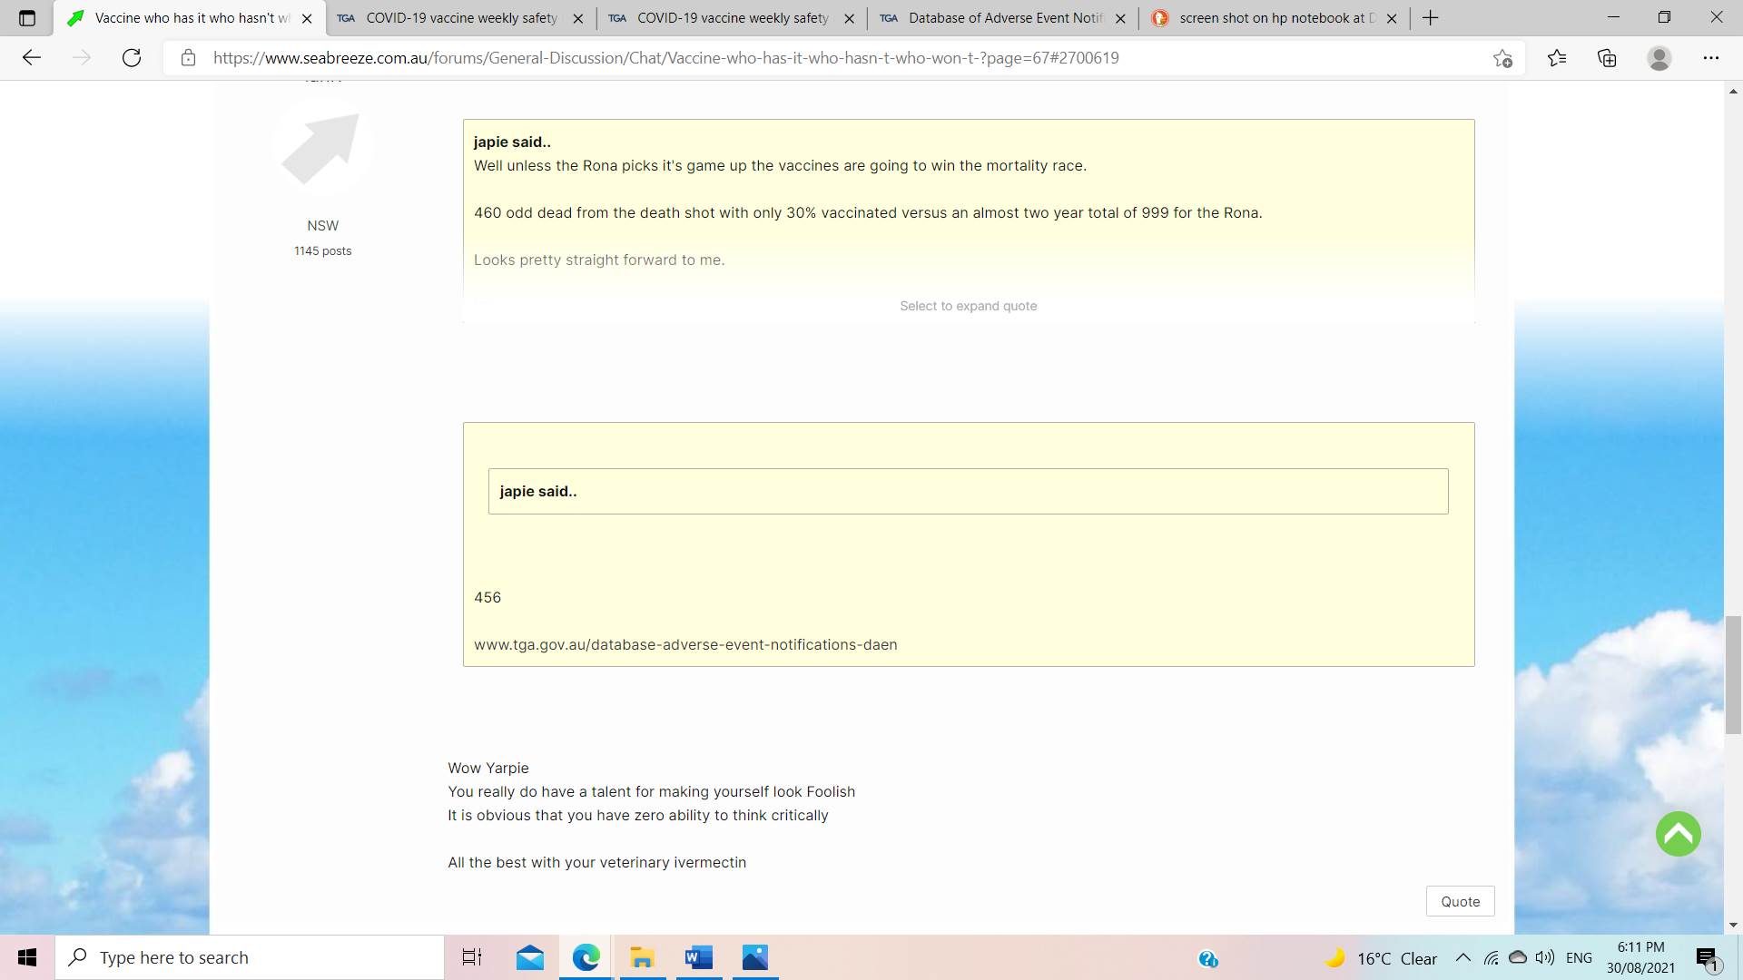
Task: Open the browser profile avatar
Action: (x=1659, y=58)
